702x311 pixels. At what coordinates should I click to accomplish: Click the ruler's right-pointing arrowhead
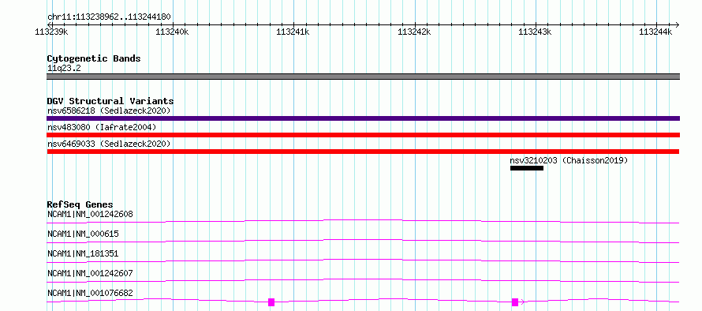tap(677, 24)
